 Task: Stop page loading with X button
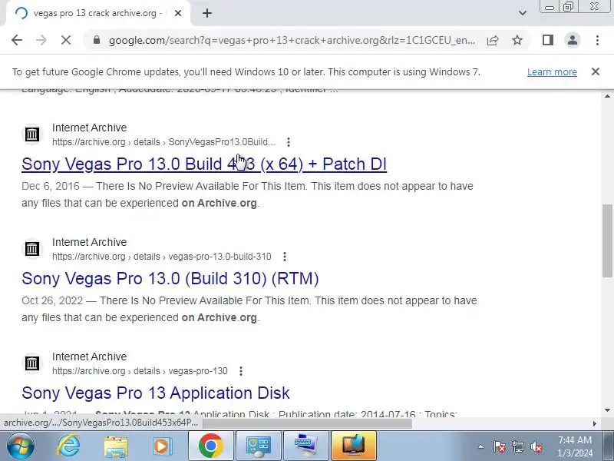click(66, 40)
